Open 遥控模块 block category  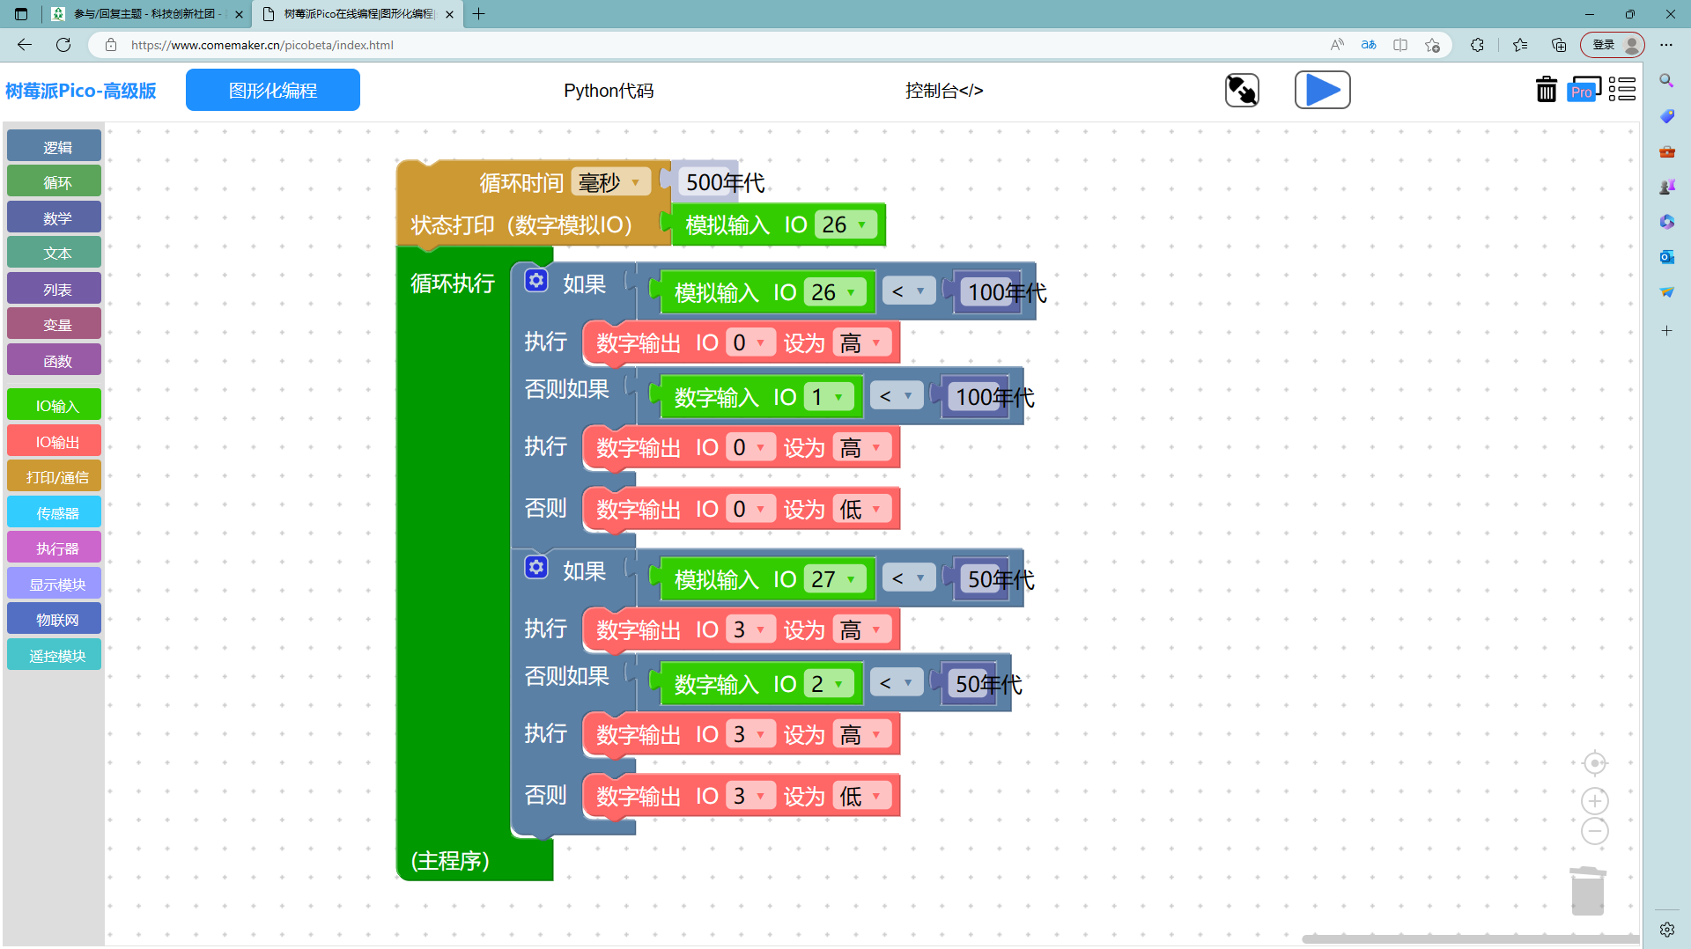pyautogui.click(x=55, y=655)
